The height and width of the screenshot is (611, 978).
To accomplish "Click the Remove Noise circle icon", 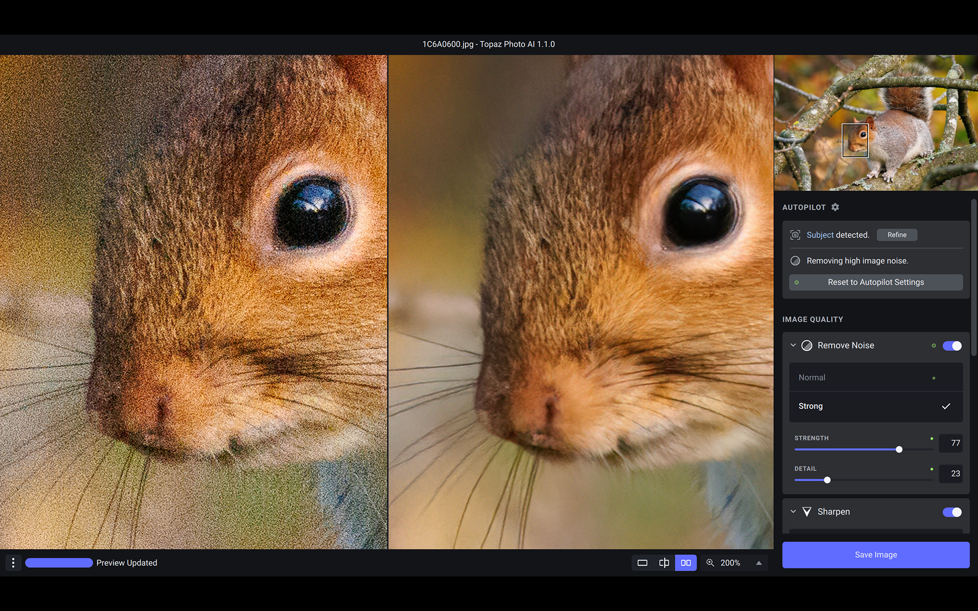I will coord(807,346).
